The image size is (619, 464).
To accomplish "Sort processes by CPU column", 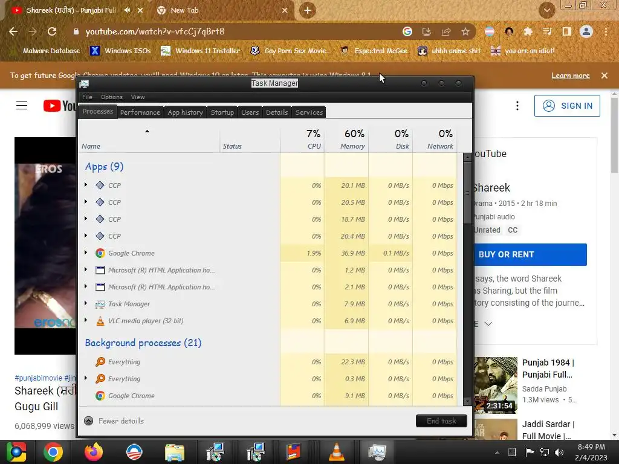I will pos(302,140).
